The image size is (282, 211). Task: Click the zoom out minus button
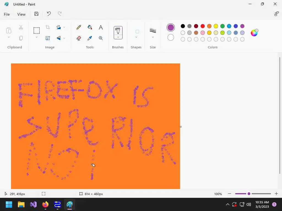coord(229,194)
